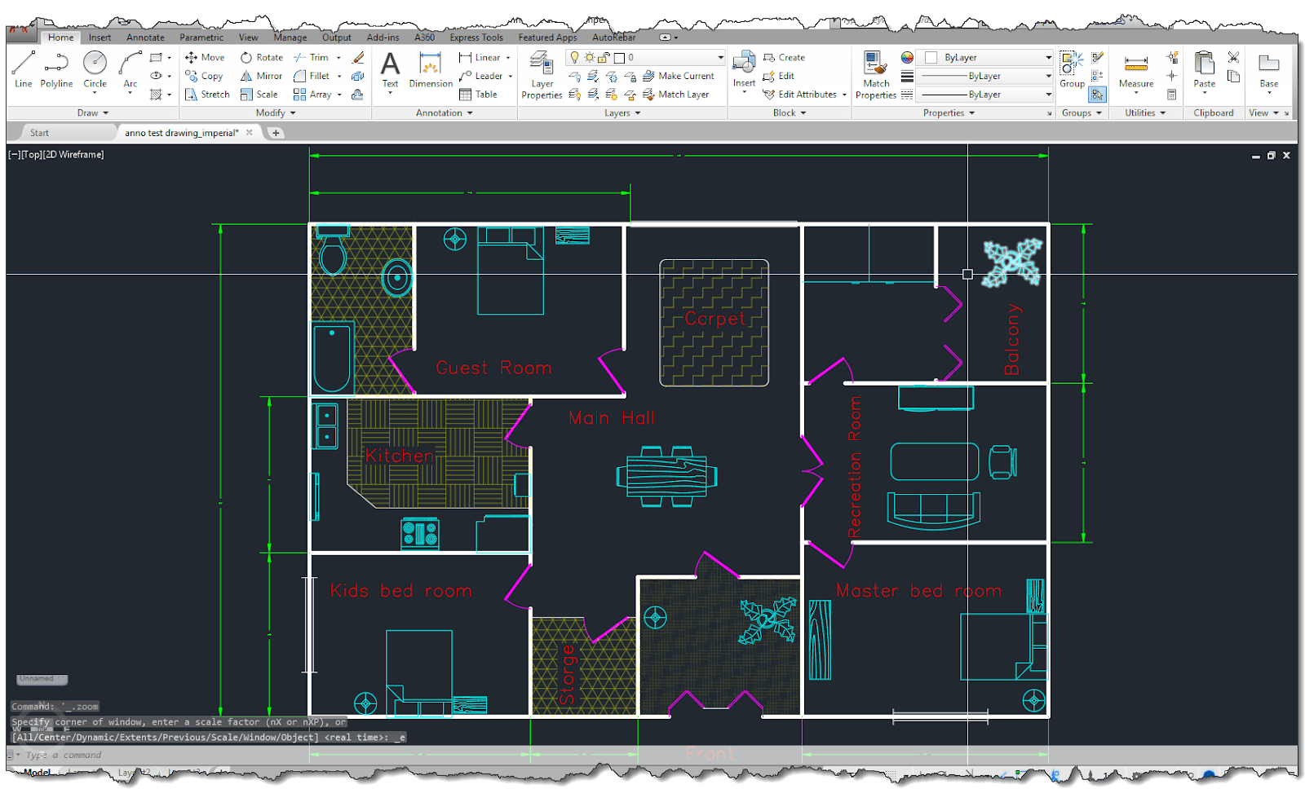
Task: Click the Linear dimension tool
Action: click(x=480, y=57)
